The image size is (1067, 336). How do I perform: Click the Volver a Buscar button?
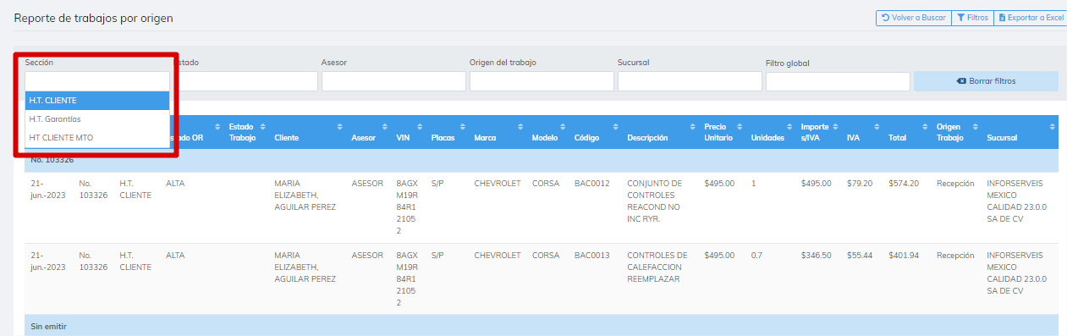(x=913, y=17)
